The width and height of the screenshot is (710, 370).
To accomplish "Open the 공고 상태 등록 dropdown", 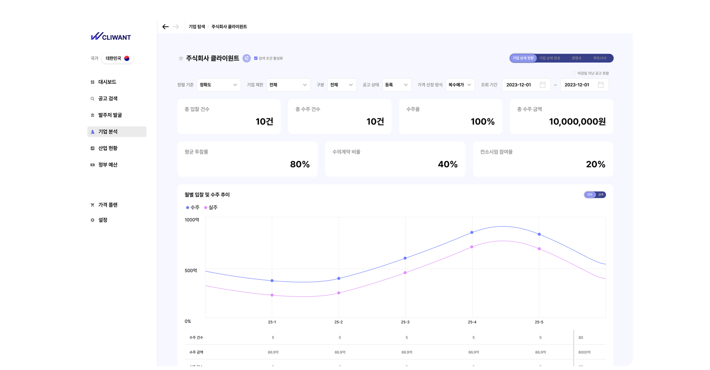I will coord(397,85).
